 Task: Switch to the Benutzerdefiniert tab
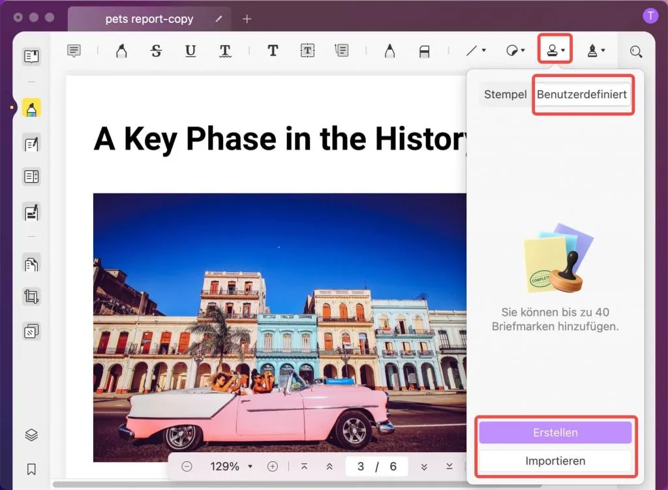581,94
